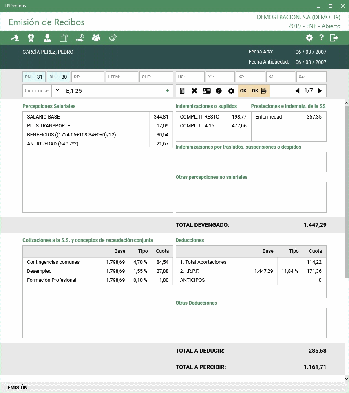Image resolution: width=349 pixels, height=393 pixels.
Task: Go to next receipt with right arrow
Action: pyautogui.click(x=320, y=91)
